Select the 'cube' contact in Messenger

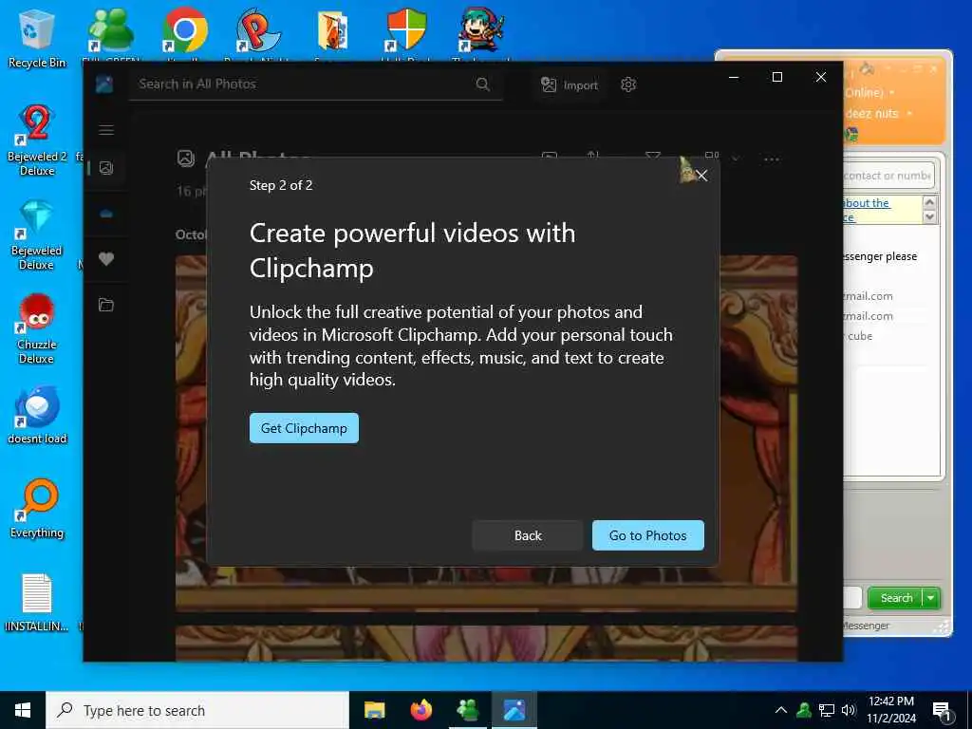860,336
